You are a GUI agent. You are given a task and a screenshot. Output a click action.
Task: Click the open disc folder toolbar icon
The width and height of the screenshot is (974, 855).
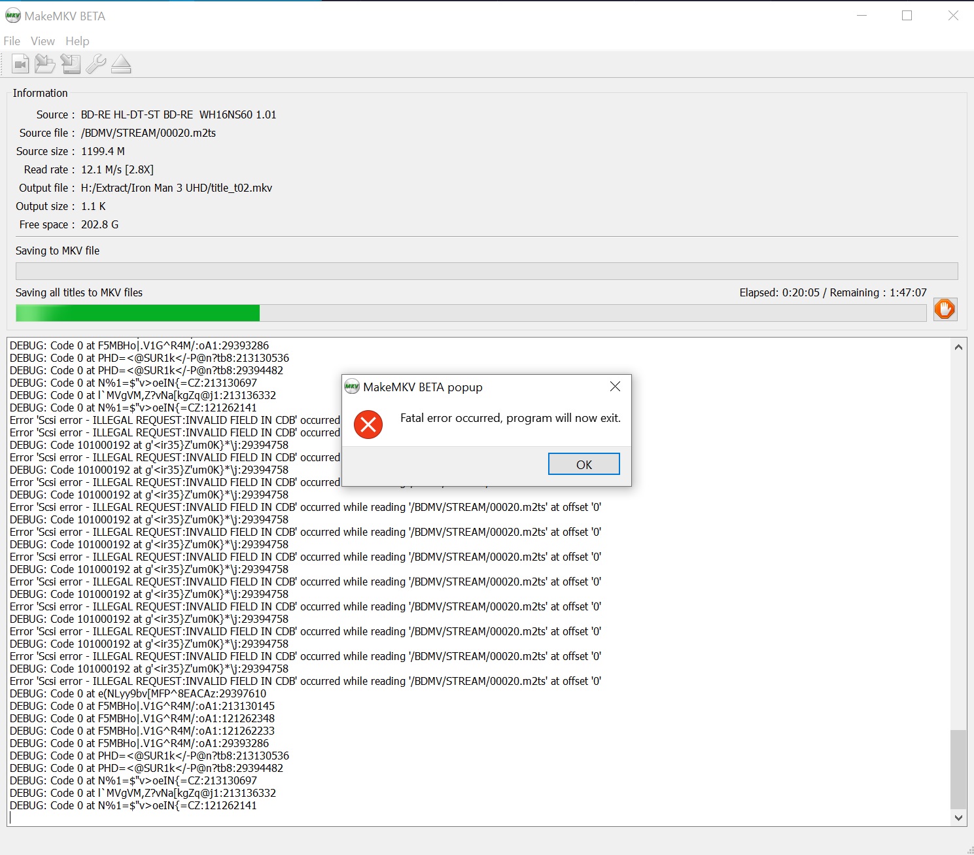point(45,64)
